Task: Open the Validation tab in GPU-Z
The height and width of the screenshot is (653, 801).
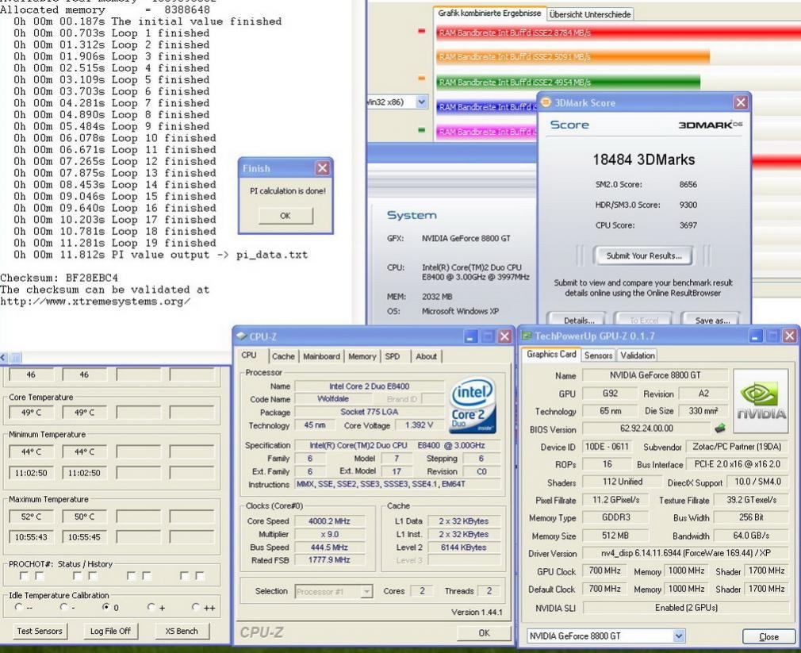Action: pyautogui.click(x=637, y=355)
